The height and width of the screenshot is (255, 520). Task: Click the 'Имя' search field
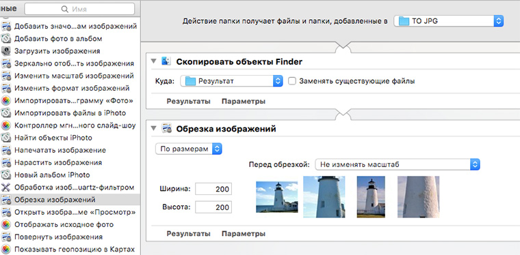[x=79, y=10]
